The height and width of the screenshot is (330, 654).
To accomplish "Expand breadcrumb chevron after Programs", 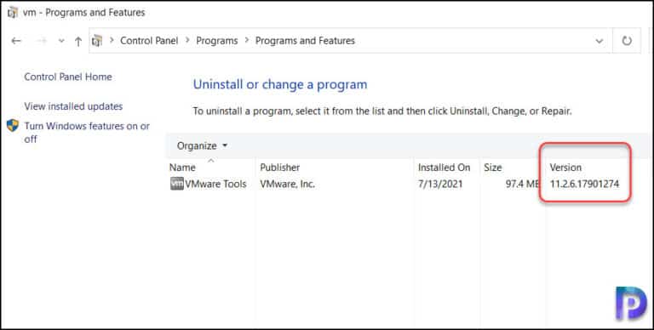I will (x=247, y=41).
